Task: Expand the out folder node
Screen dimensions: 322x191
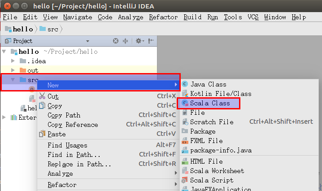Action: pos(13,70)
